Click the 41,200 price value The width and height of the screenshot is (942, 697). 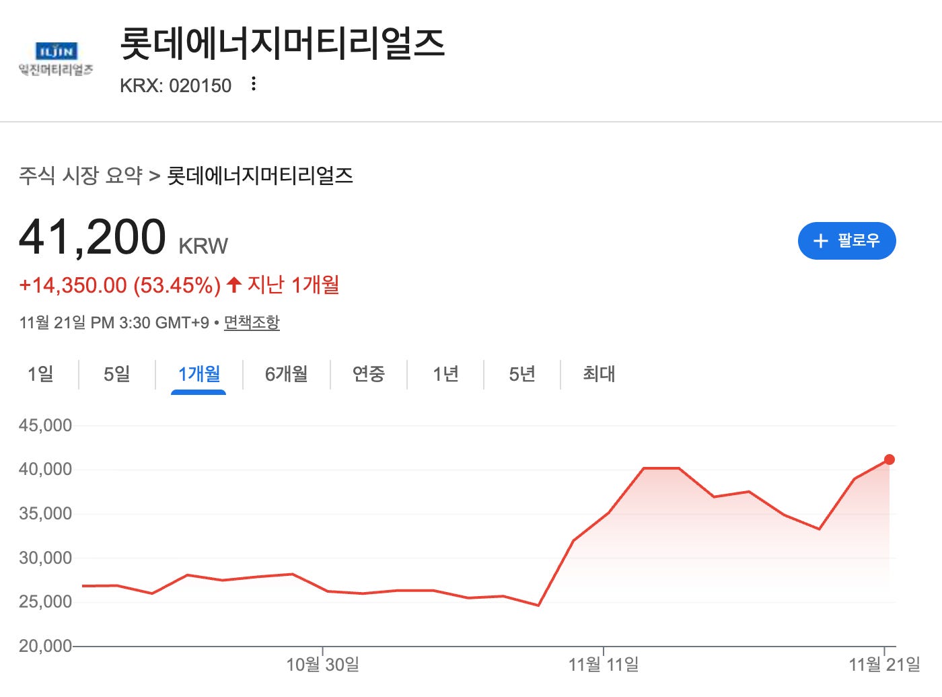pos(92,237)
